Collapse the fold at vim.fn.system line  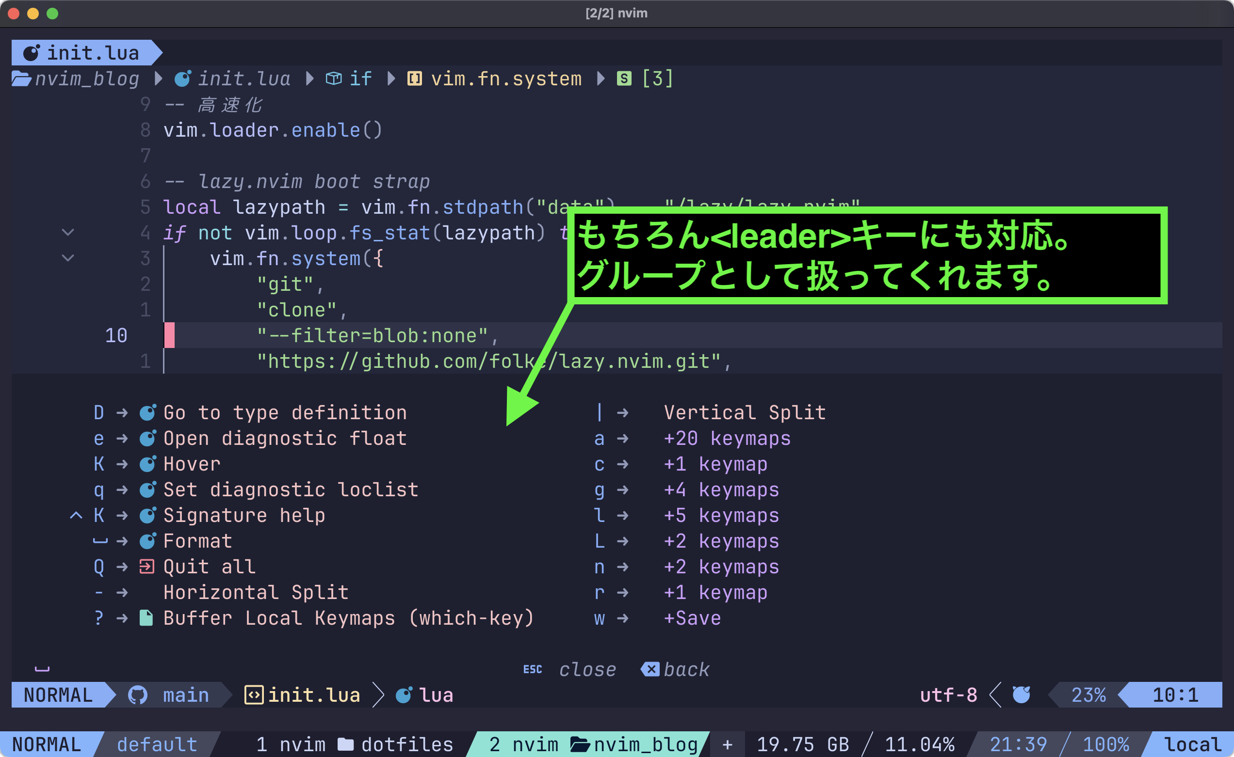[67, 258]
